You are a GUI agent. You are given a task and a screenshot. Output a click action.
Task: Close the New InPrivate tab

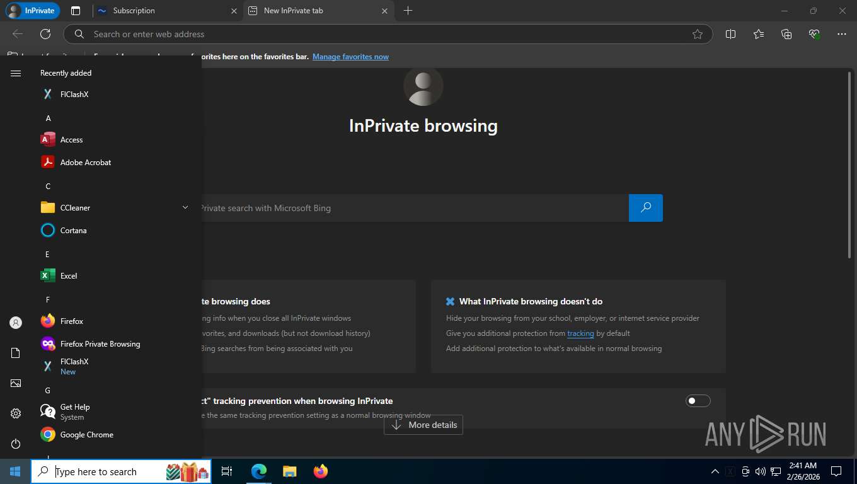coord(385,11)
